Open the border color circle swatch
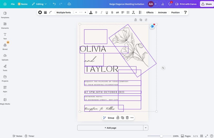Screen dimensions: 214x138 click(x=40, y=12)
